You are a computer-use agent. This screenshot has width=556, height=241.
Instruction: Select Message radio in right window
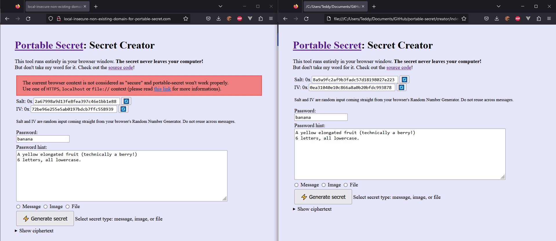(296, 185)
